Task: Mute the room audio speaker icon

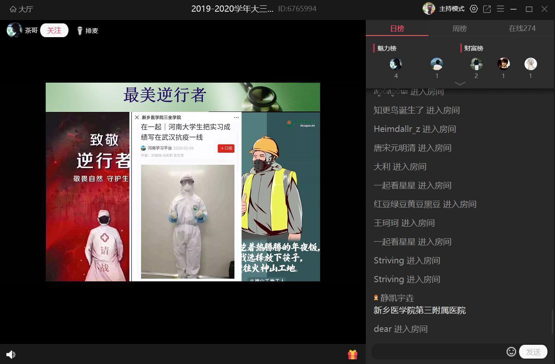Action: [11, 354]
